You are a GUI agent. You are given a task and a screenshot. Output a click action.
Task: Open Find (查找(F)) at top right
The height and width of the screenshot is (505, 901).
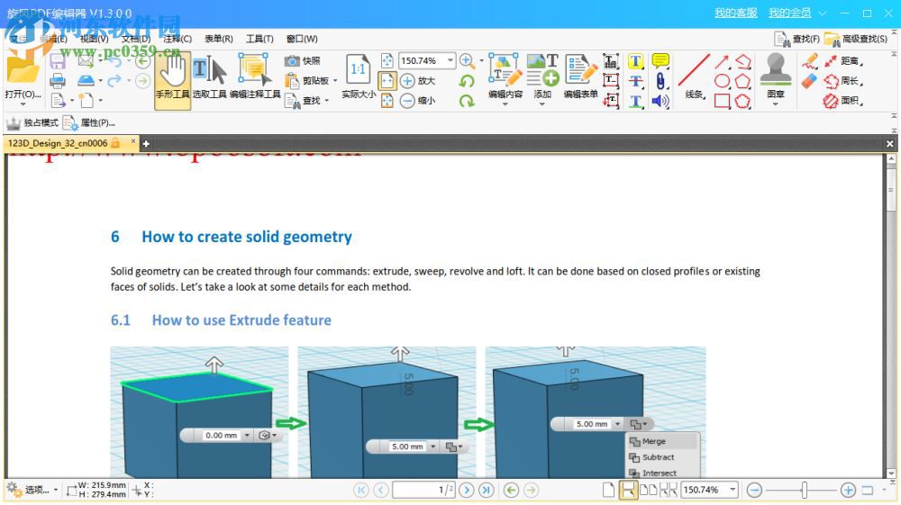pyautogui.click(x=797, y=39)
